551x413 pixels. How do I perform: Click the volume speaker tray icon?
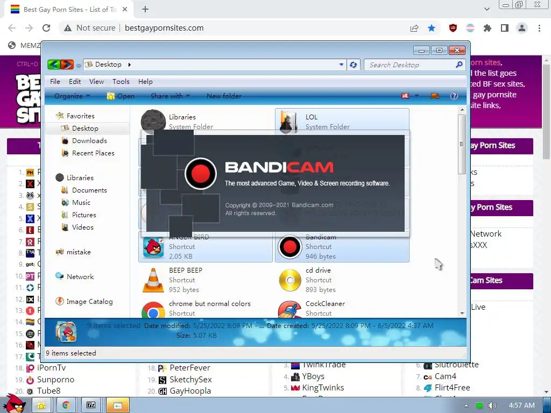(492, 405)
